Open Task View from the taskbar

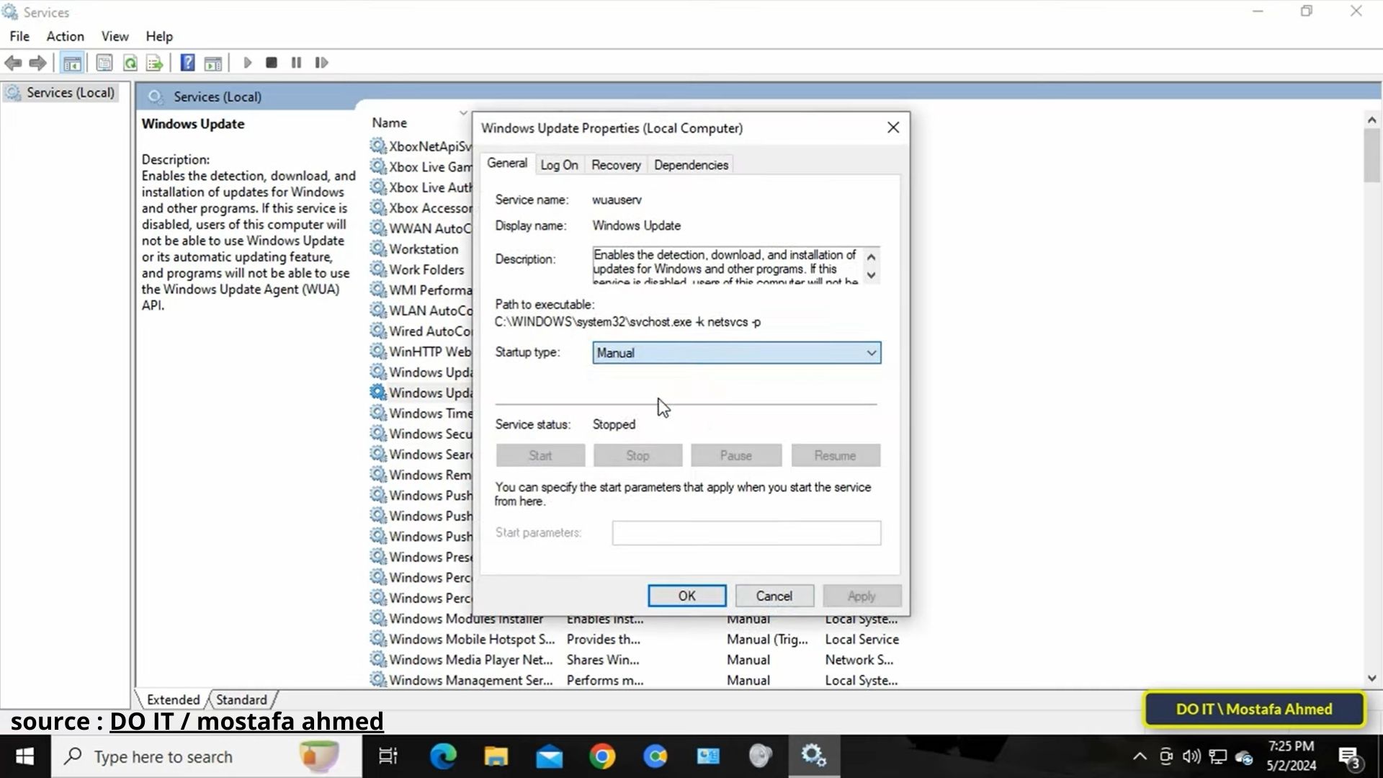click(388, 756)
